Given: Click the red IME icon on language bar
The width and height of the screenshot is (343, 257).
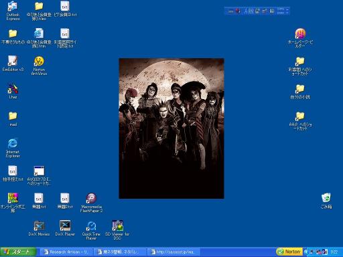Looking at the screenshot, I should 238,11.
